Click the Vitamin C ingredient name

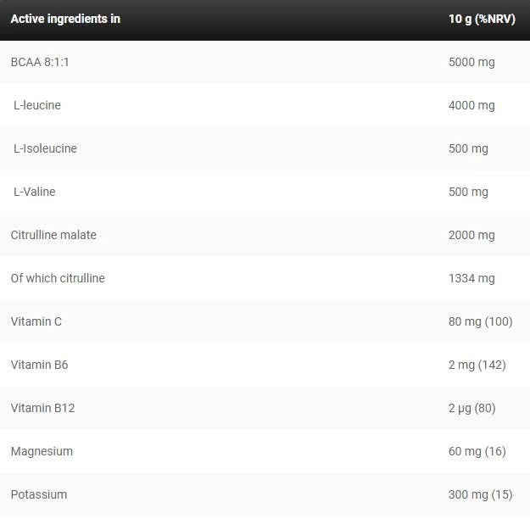[x=36, y=321]
